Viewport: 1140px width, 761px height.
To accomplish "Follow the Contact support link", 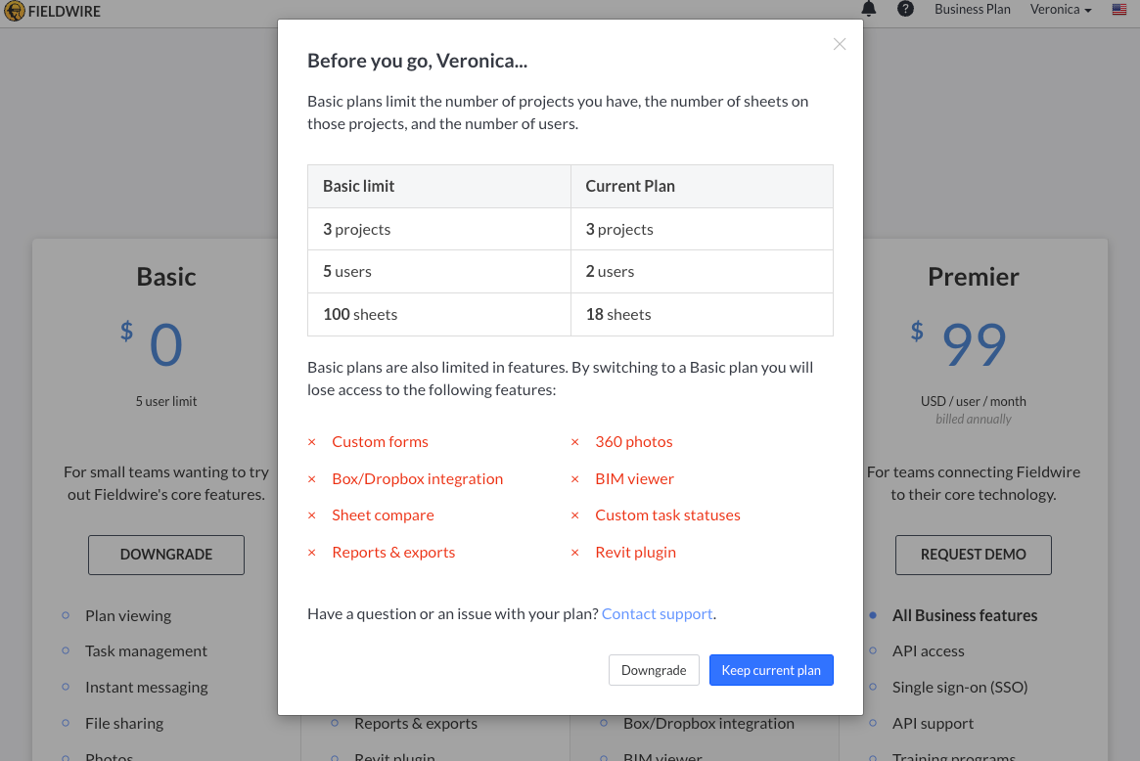I will pyautogui.click(x=657, y=614).
